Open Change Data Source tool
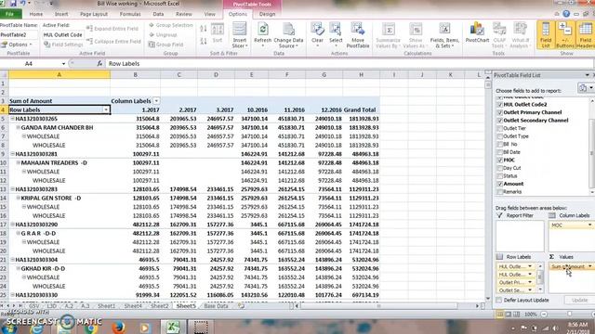595x334 pixels. [x=288, y=35]
